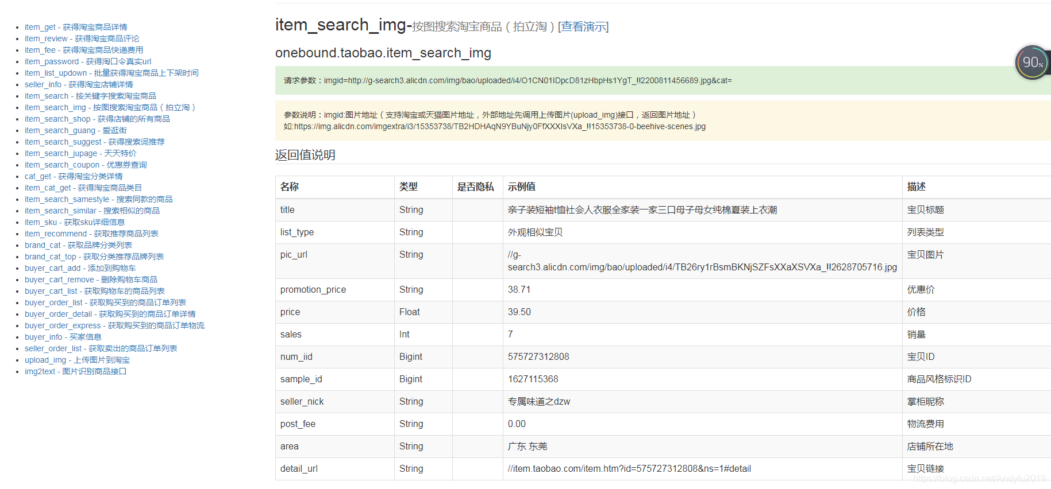Open item_search_img 按图搜索 sidebar link
This screenshot has width=1051, height=489.
(110, 107)
